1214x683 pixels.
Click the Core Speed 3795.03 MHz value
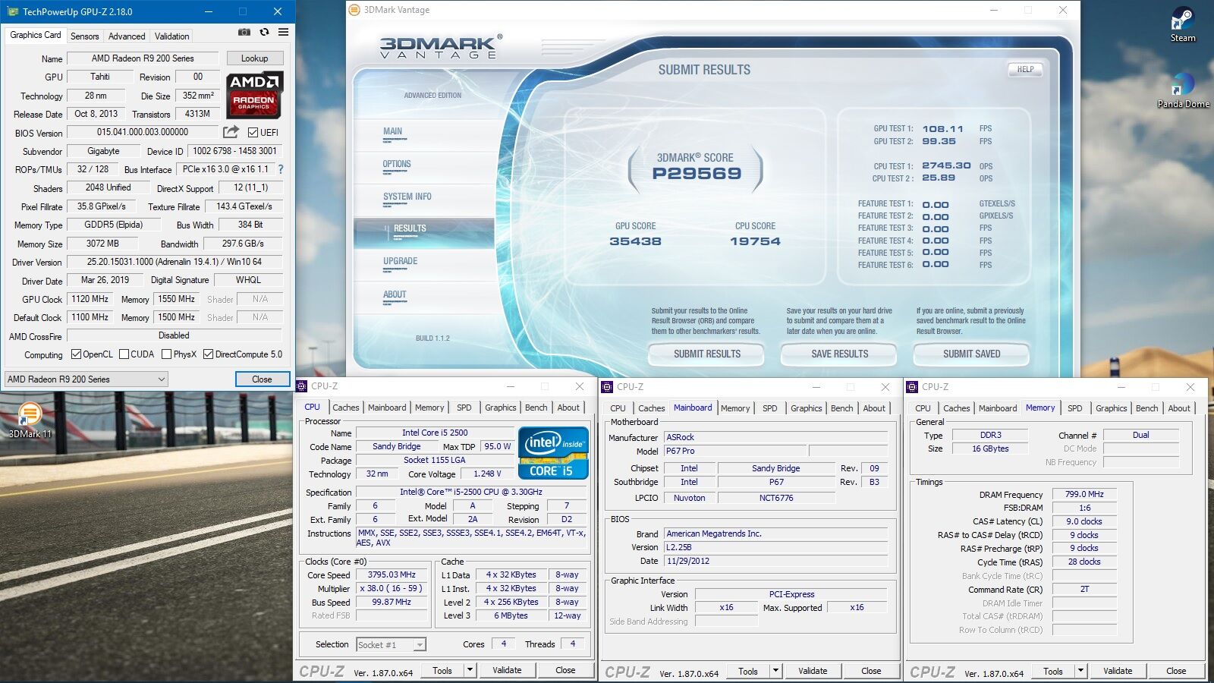[392, 575]
